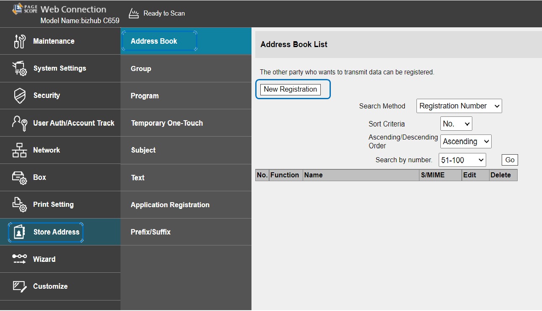Click the Go button

pyautogui.click(x=510, y=160)
